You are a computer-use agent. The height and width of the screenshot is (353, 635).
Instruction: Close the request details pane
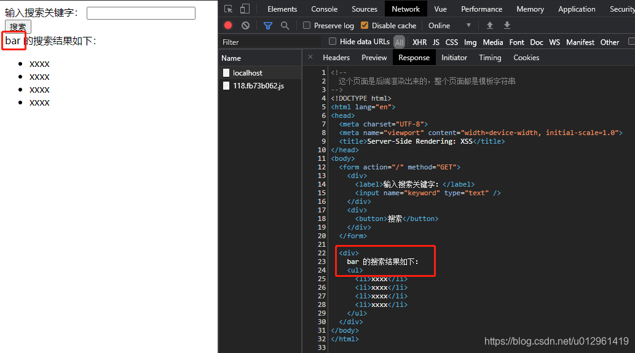point(310,57)
